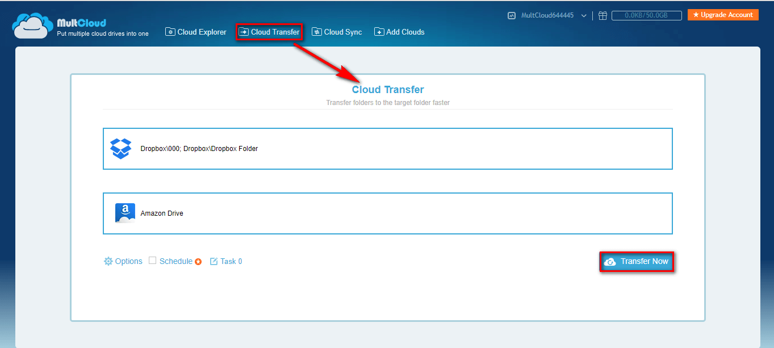Click the Transfer Now button
774x348 pixels.
(637, 262)
